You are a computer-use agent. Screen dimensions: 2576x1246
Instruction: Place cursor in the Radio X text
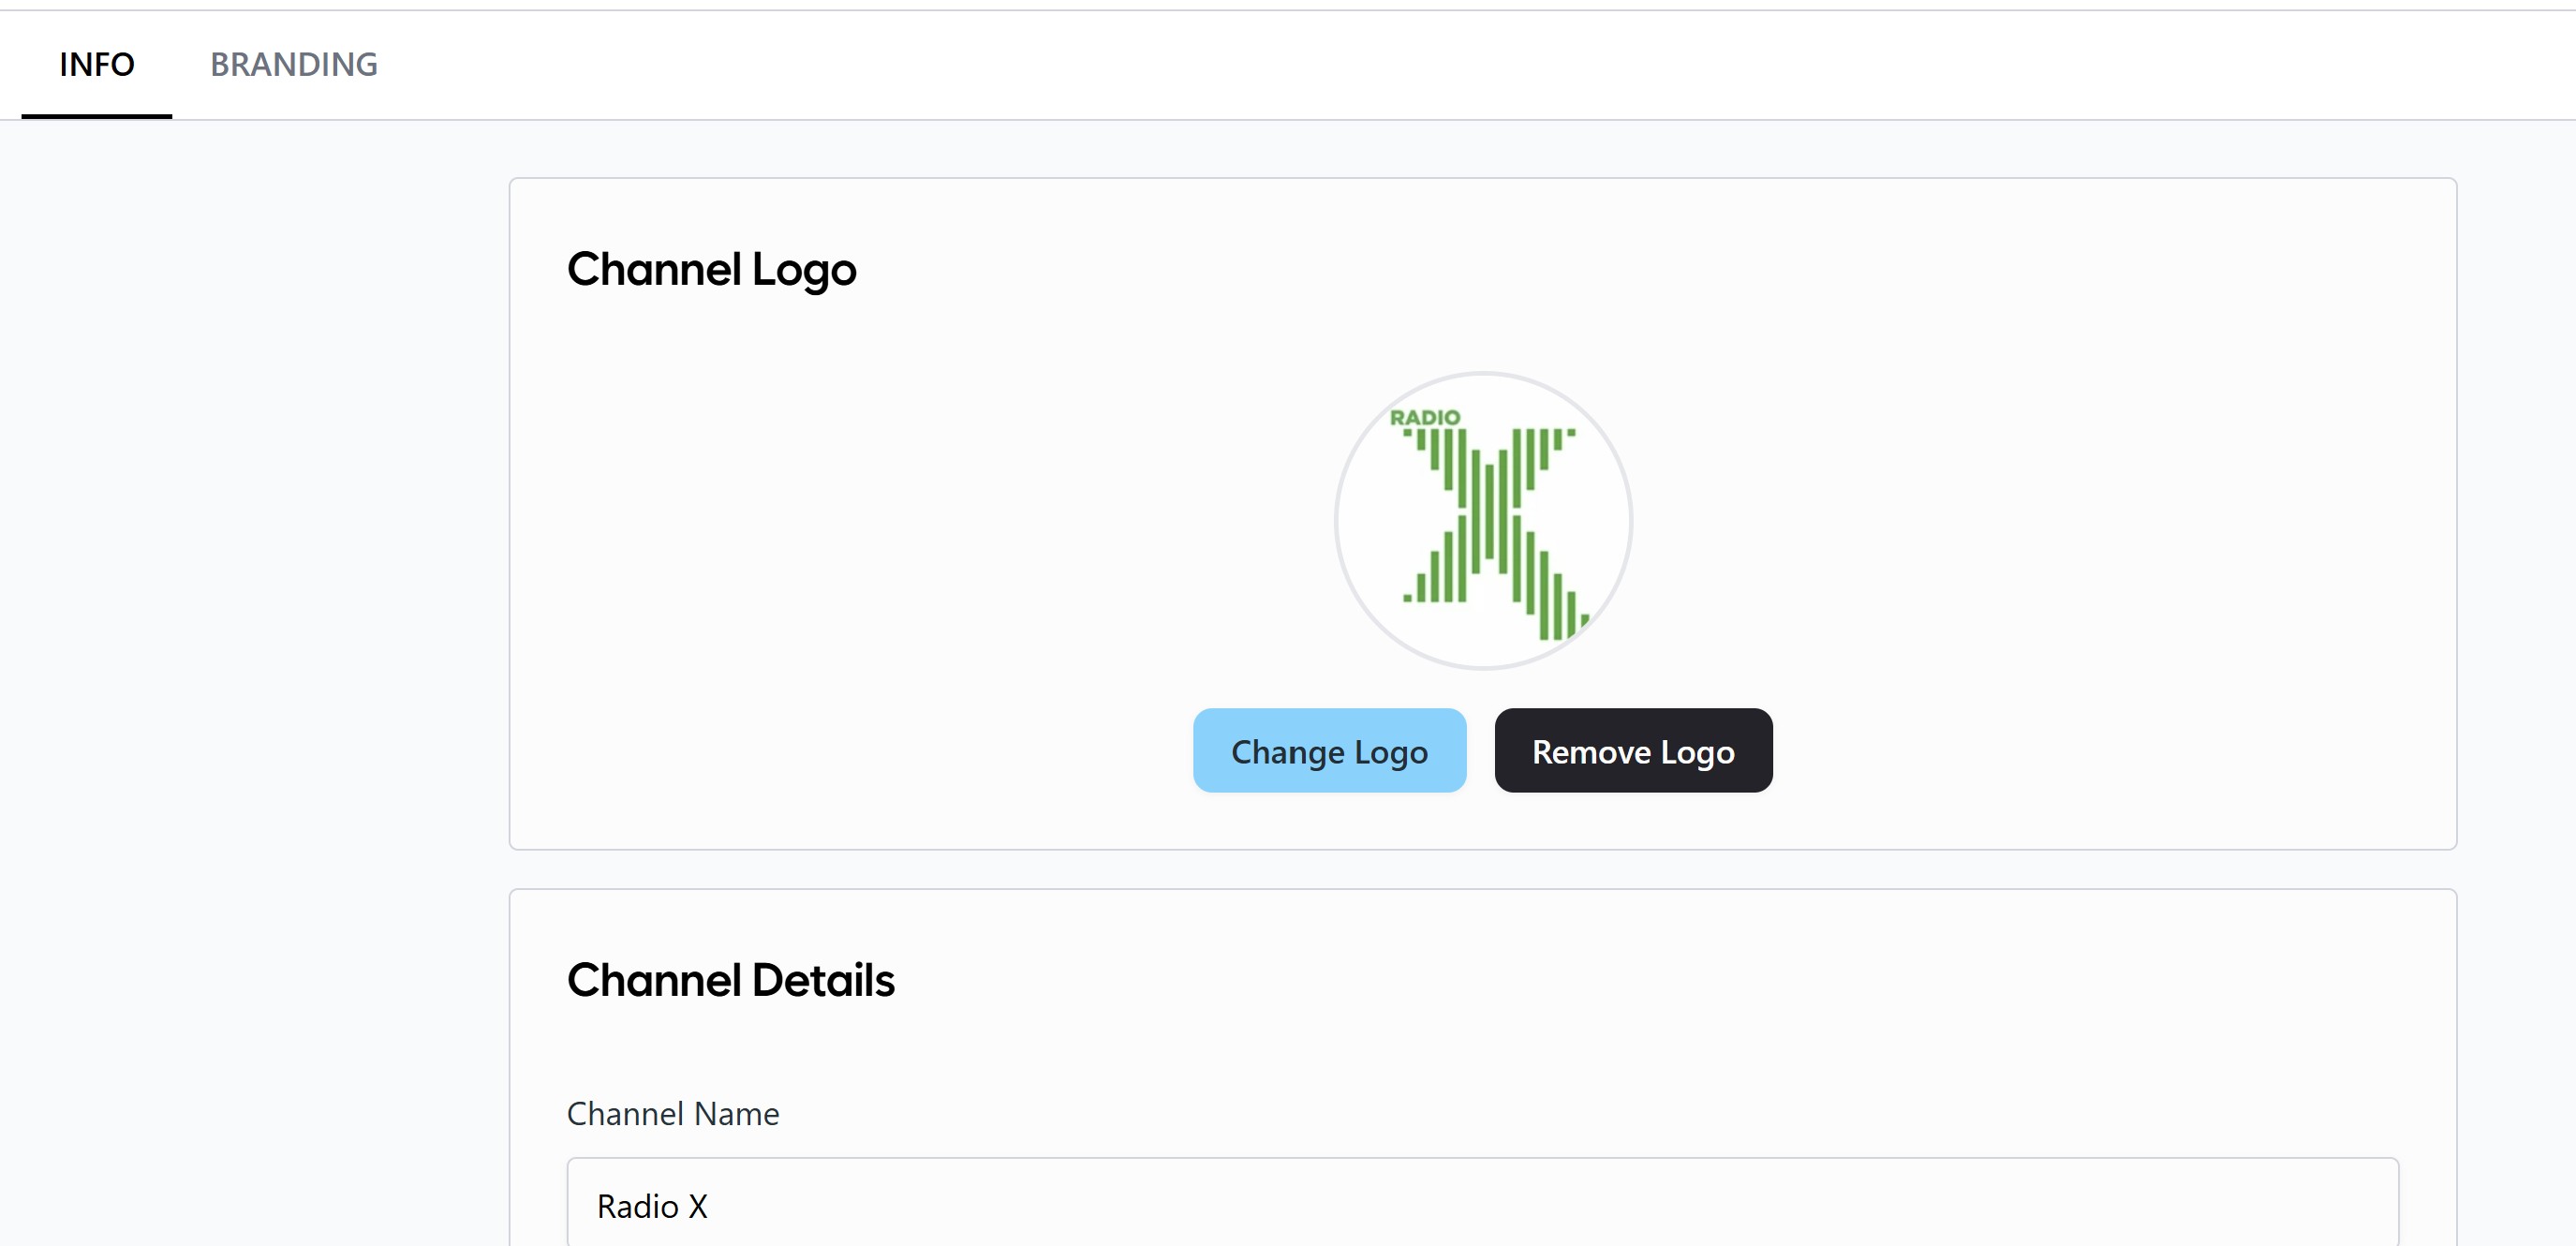click(x=652, y=1206)
